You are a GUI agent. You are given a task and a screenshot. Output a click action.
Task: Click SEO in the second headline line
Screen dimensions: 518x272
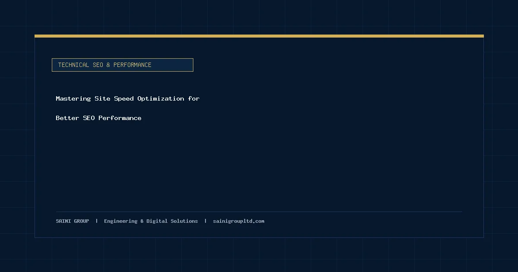tap(89, 118)
